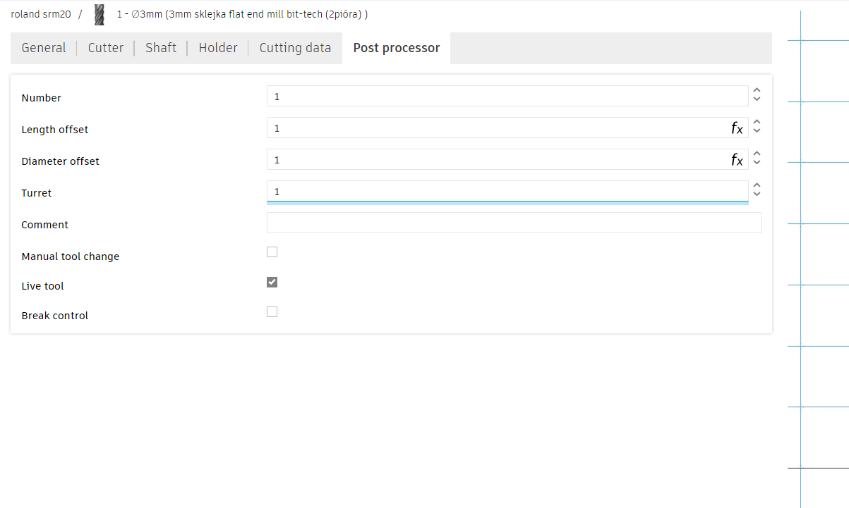The image size is (849, 508).
Task: Click the Break control label
Action: coord(55,316)
